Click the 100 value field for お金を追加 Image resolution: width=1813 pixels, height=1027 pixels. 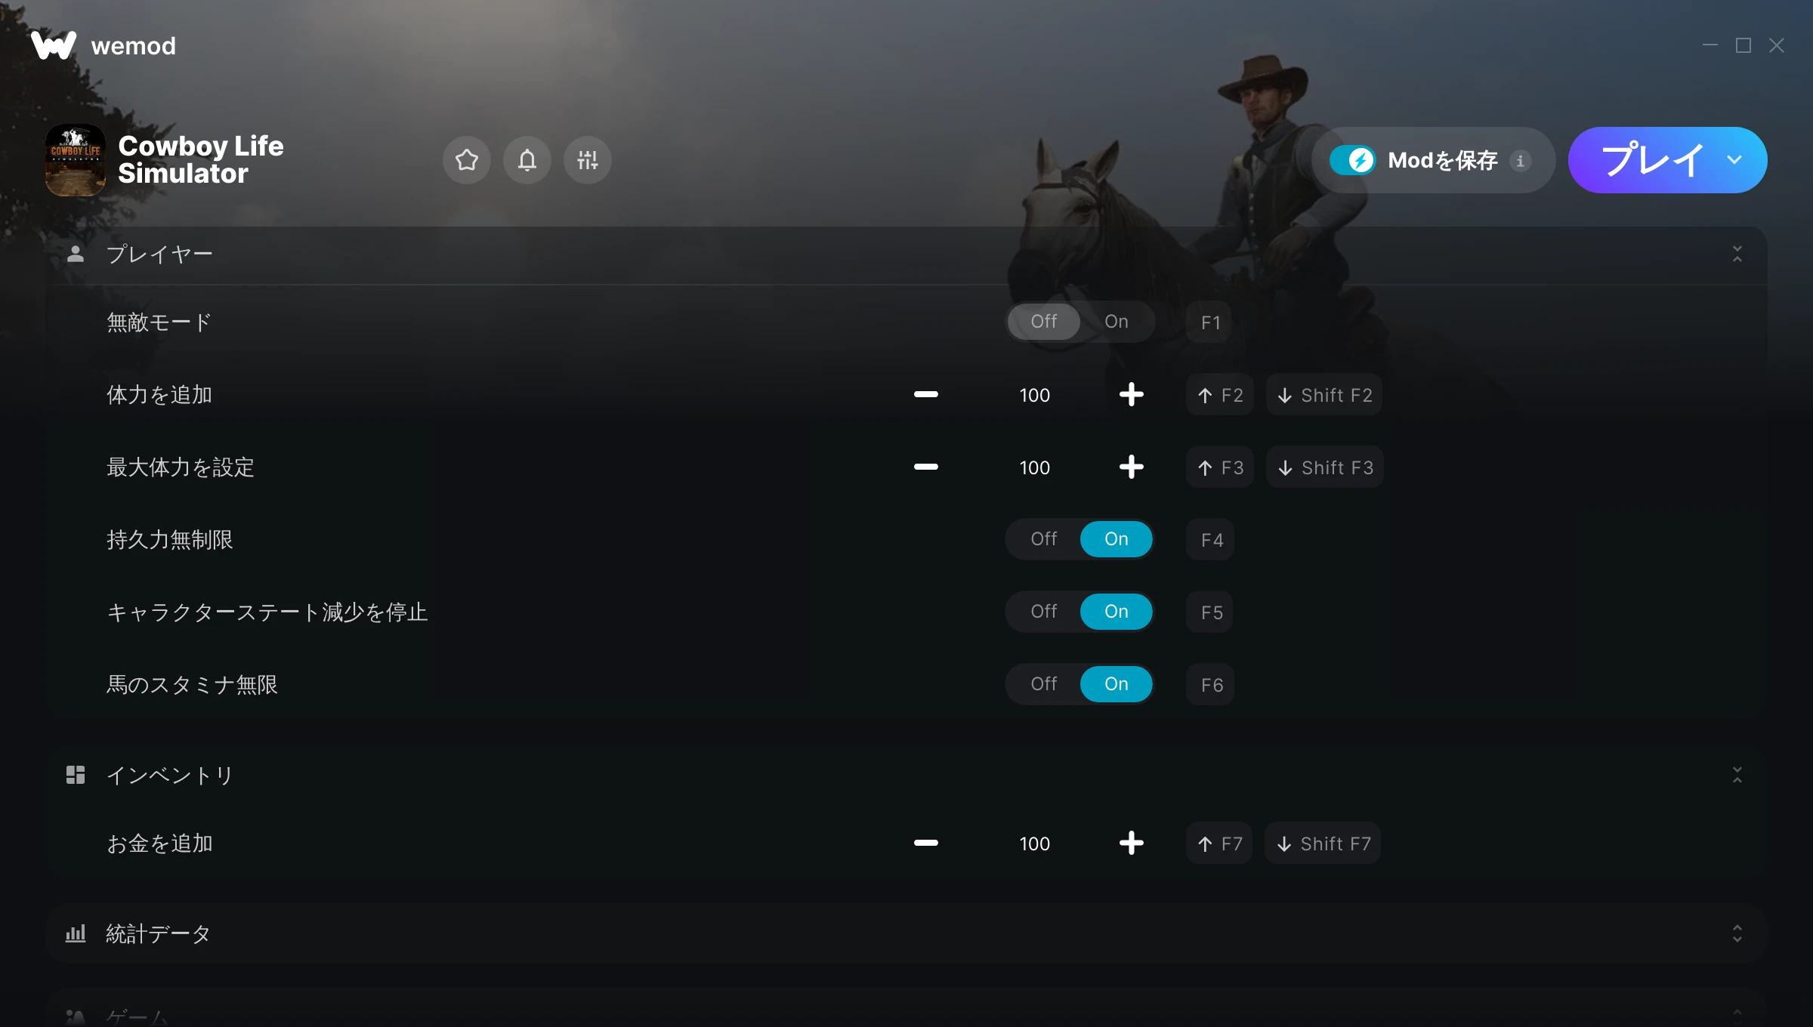point(1034,843)
